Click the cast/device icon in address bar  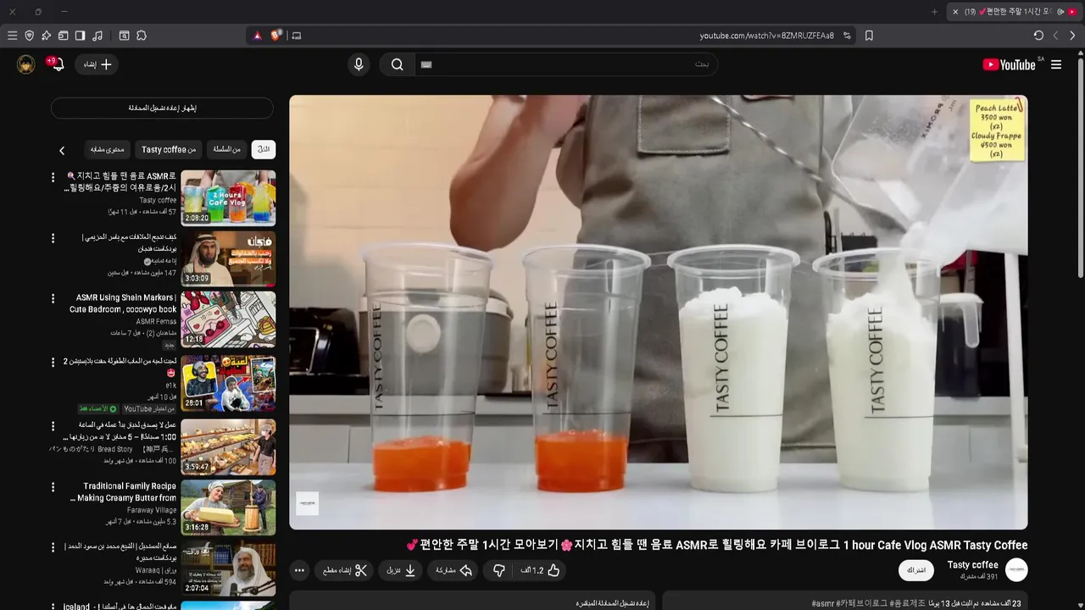click(296, 36)
